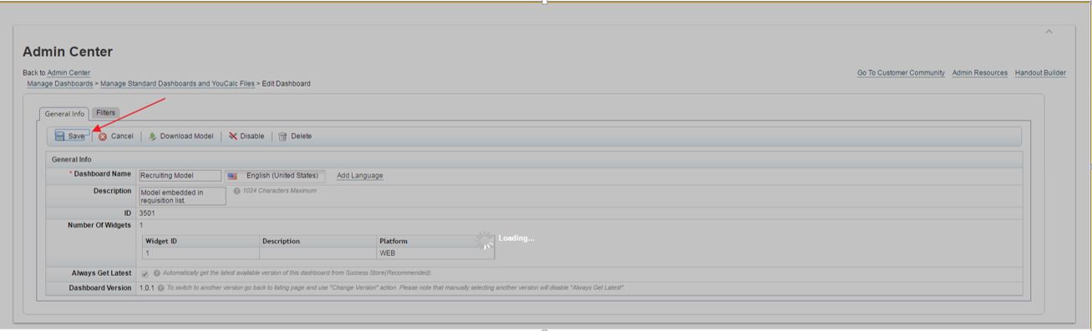The width and height of the screenshot is (1092, 331).
Task: Click the Dashboard Name field
Action: point(180,176)
